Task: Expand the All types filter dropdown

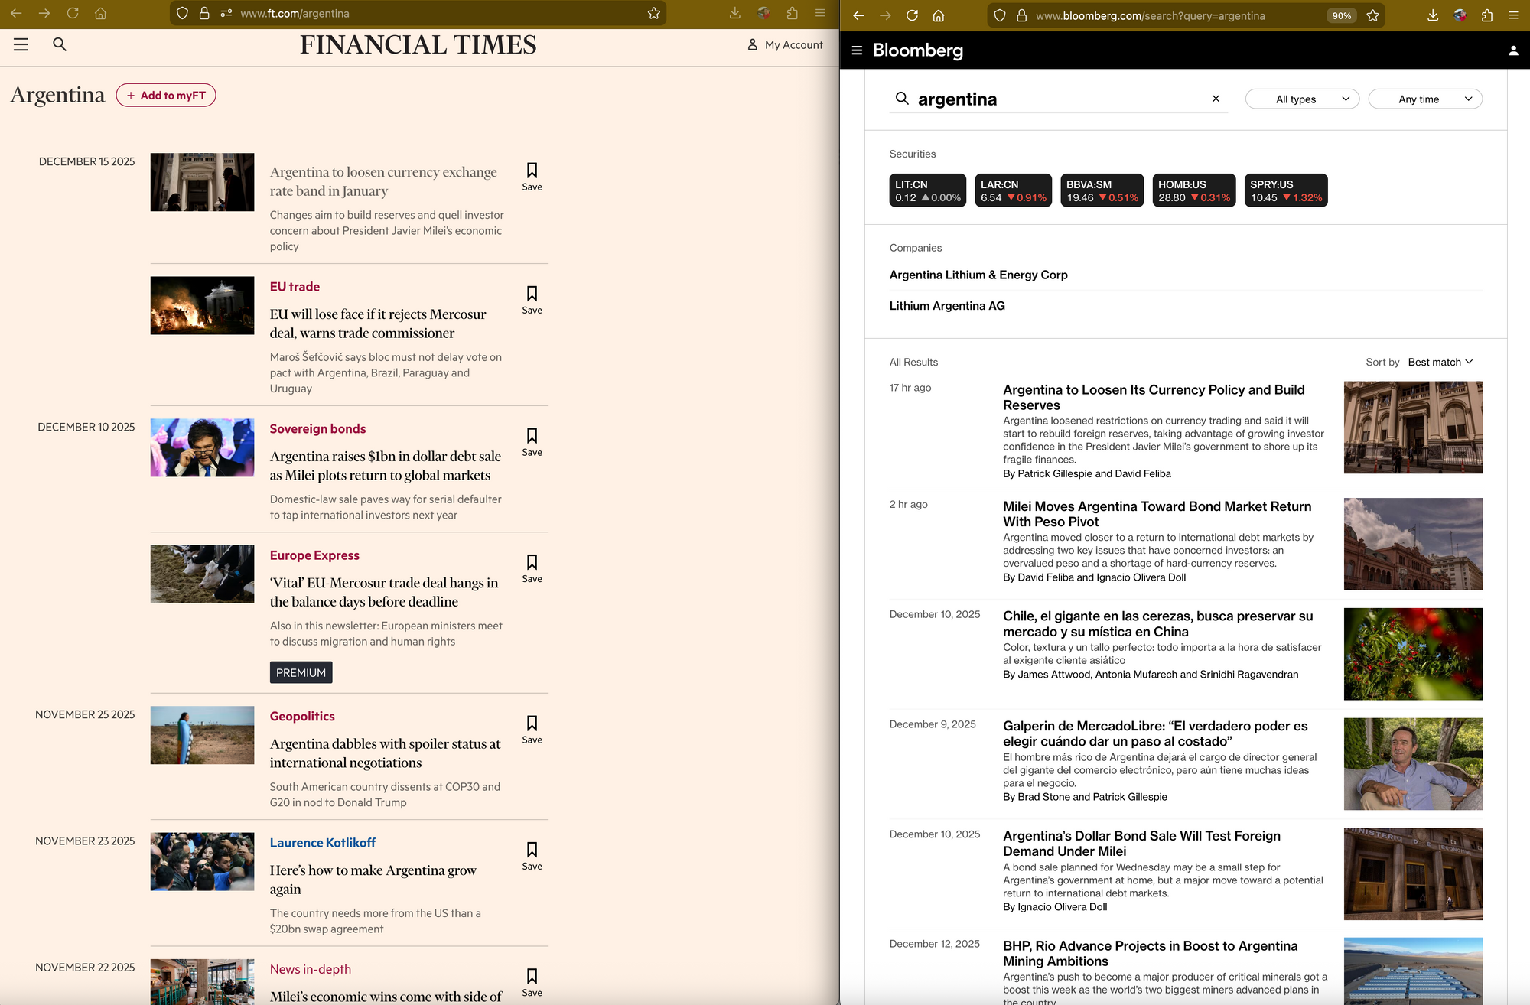Action: click(1302, 99)
